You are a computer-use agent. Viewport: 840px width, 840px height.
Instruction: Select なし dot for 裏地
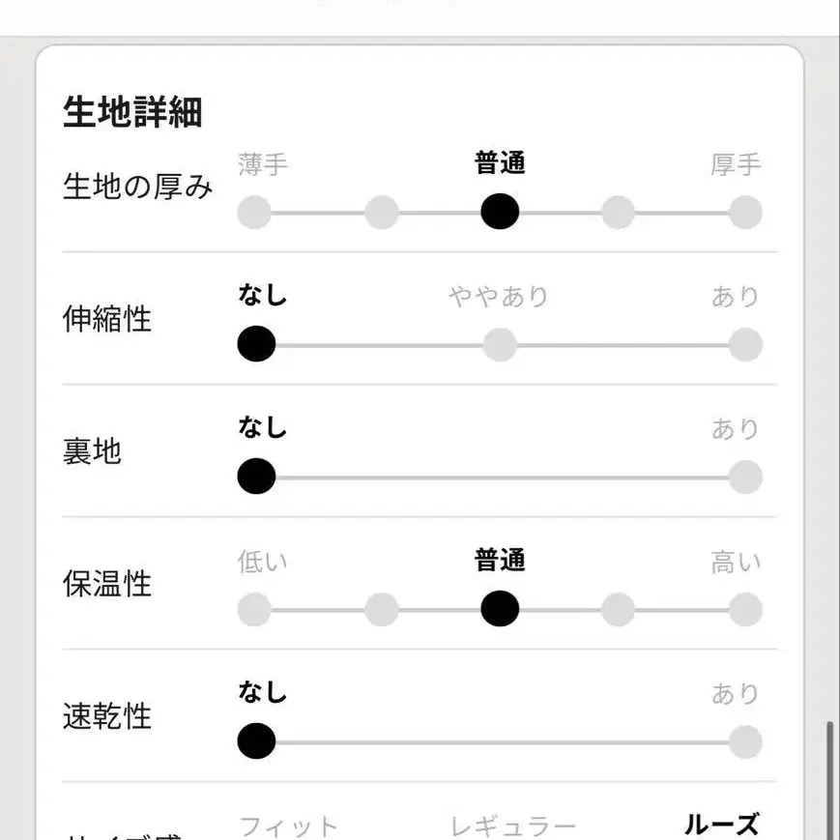point(256,477)
